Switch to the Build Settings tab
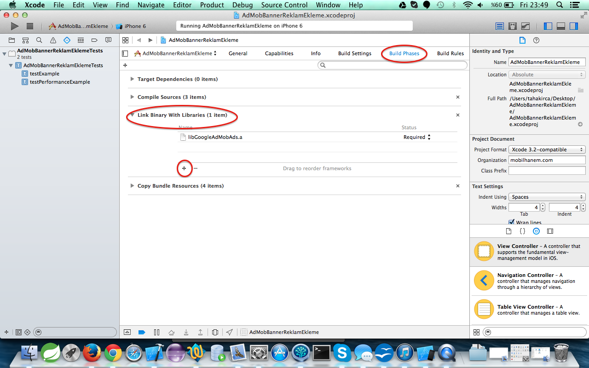589x368 pixels. [x=355, y=53]
